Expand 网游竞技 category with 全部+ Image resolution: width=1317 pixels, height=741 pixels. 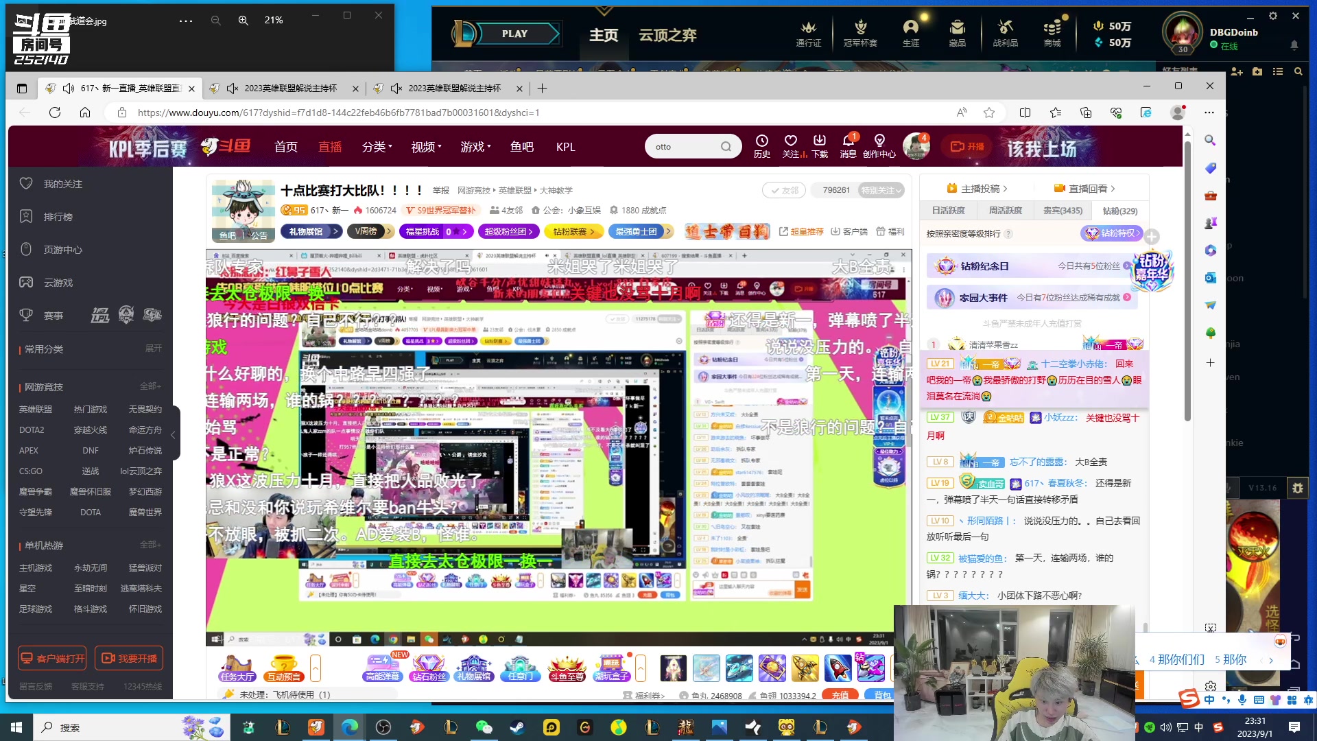150,386
